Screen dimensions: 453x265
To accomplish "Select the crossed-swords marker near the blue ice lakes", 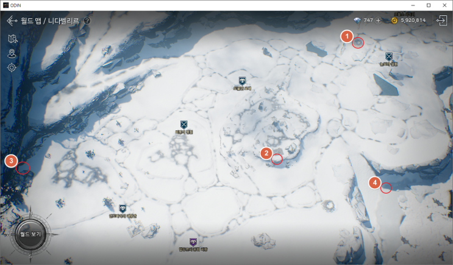I will 389,57.
